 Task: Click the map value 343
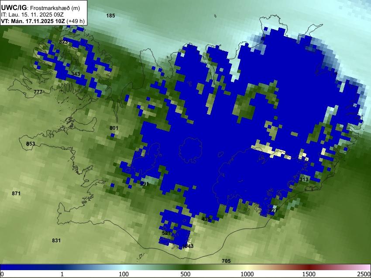coord(76,74)
